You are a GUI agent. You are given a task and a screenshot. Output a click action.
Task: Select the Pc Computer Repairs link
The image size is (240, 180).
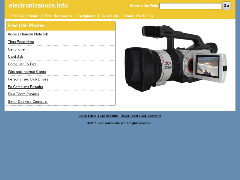[25, 87]
